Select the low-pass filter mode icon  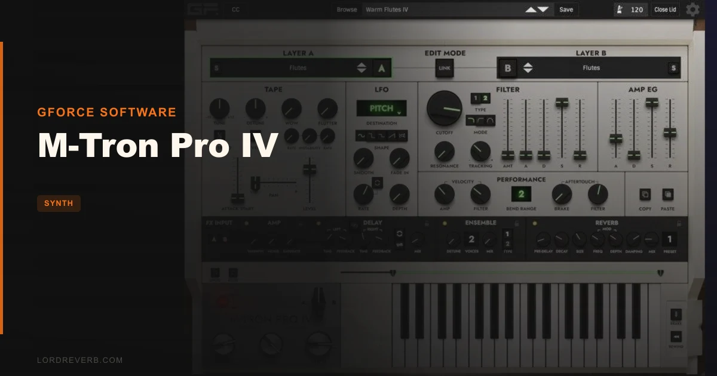pos(470,121)
